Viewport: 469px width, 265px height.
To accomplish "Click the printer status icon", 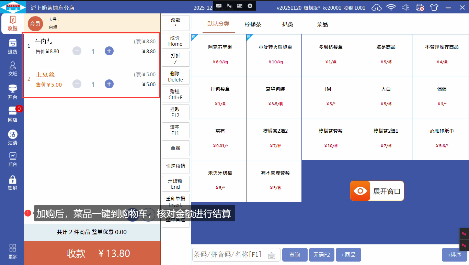I will click(x=420, y=8).
